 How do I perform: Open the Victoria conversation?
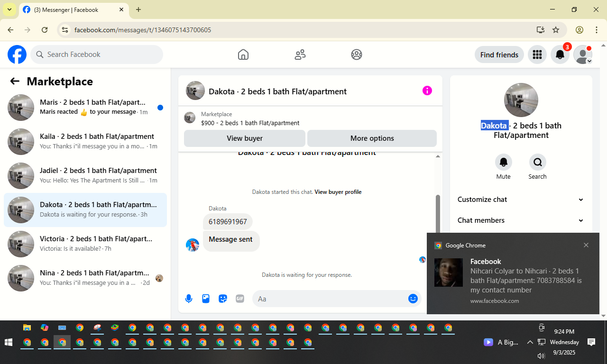pyautogui.click(x=85, y=244)
